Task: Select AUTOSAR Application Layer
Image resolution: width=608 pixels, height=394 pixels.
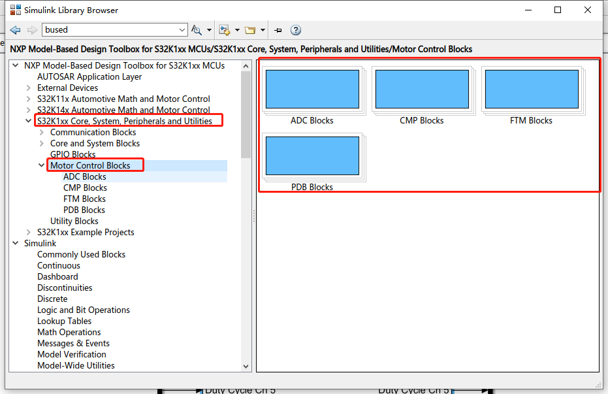Action: point(89,77)
